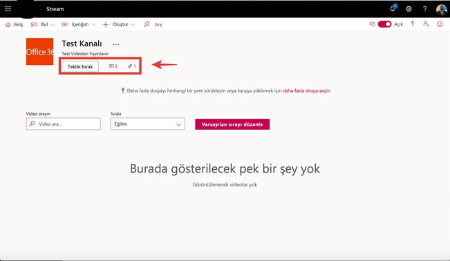Click the magnifier icon beside Ara
Image resolution: width=450 pixels, height=261 pixels.
click(x=147, y=24)
